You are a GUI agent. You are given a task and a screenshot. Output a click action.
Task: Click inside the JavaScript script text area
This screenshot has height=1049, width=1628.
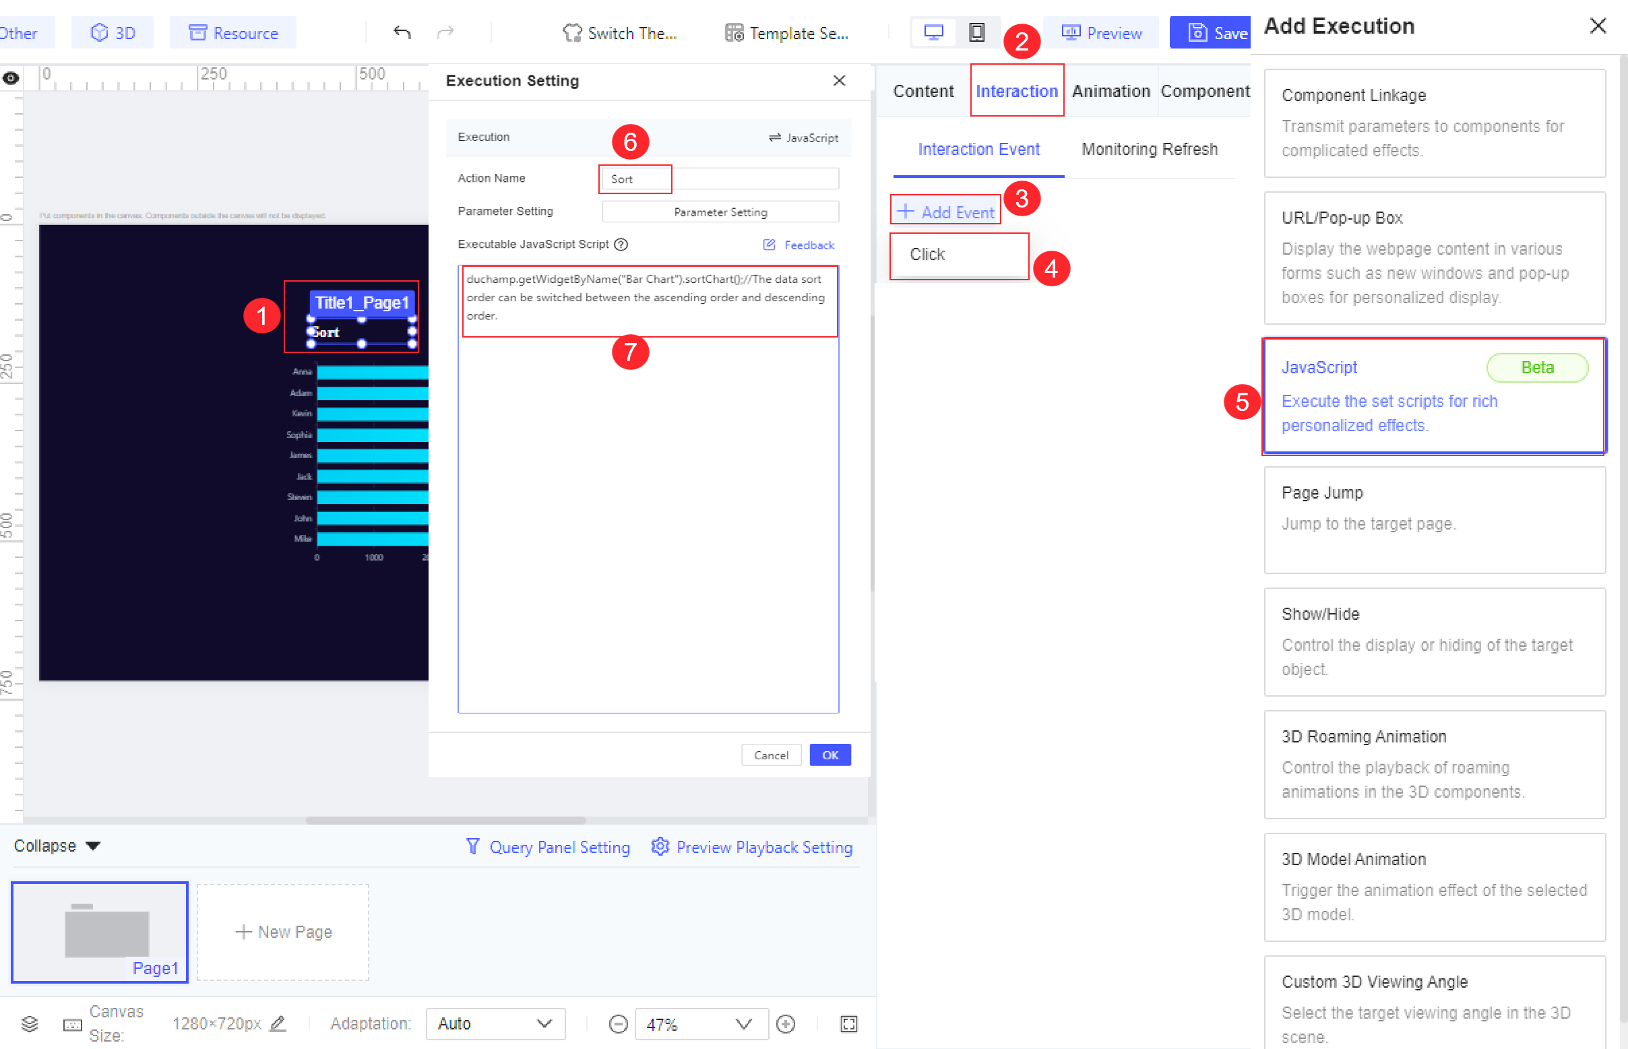pos(648,488)
